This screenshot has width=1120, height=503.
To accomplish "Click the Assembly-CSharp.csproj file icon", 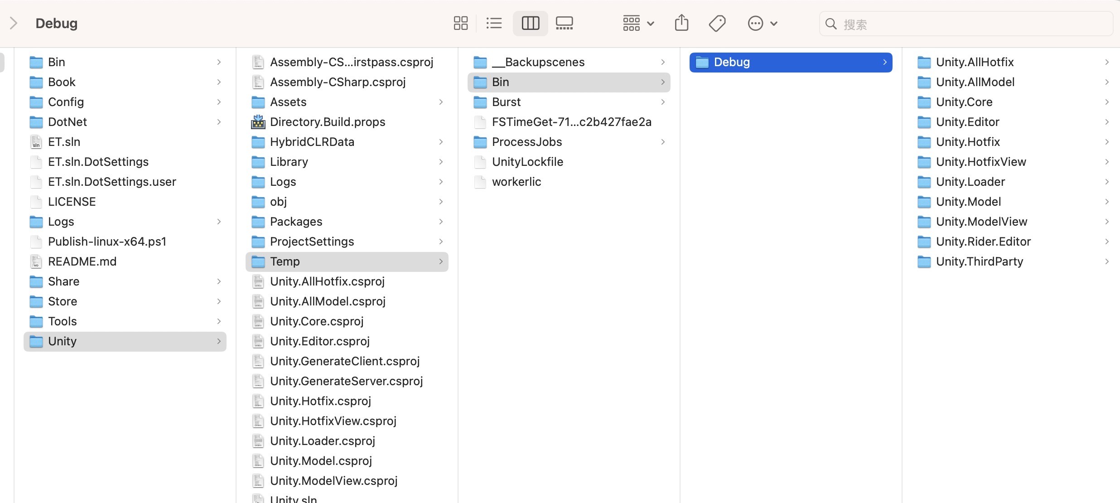I will pyautogui.click(x=258, y=82).
